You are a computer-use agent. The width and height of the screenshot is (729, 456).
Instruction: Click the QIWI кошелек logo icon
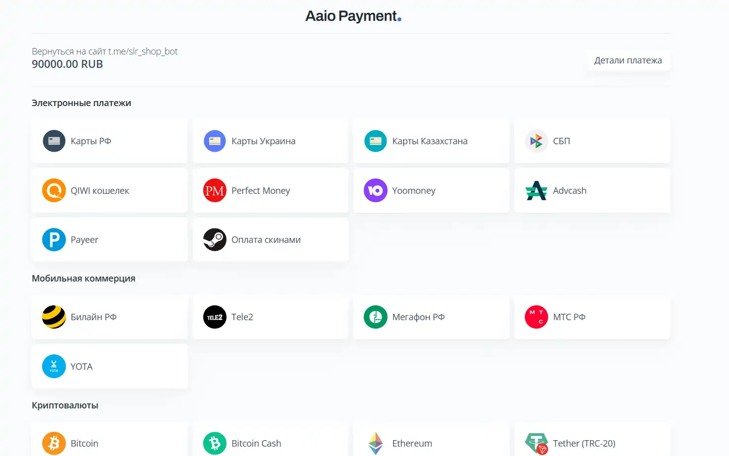(x=54, y=190)
